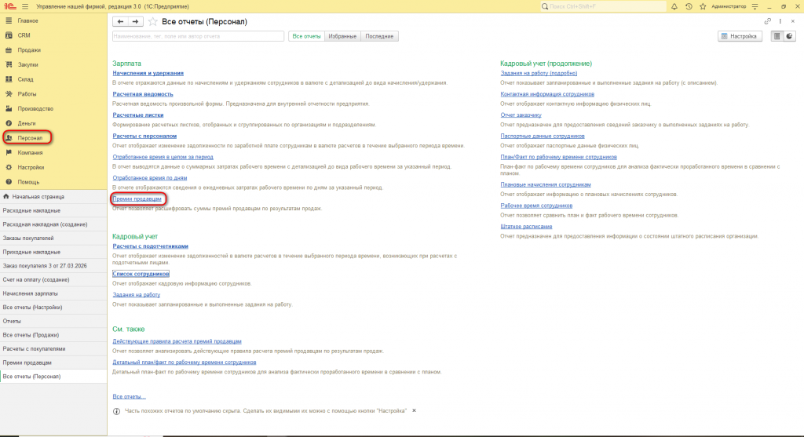Click the report name filter field
The image size is (804, 437).
point(198,36)
